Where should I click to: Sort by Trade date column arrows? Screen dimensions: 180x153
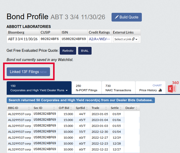tap(106, 108)
